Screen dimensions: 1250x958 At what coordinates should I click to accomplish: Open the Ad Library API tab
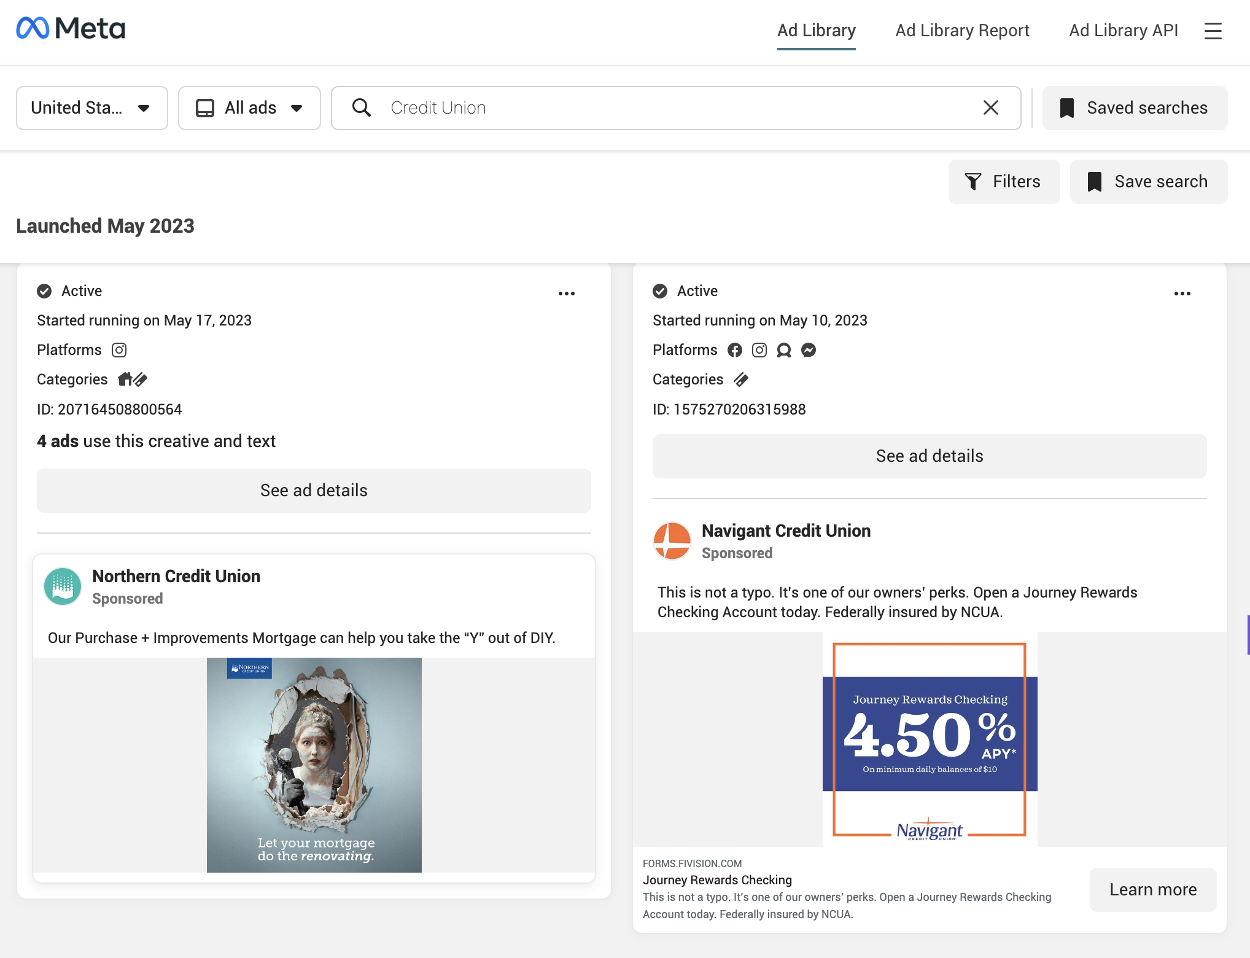pyautogui.click(x=1124, y=31)
